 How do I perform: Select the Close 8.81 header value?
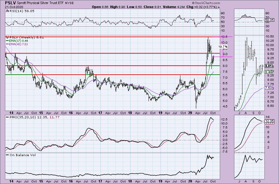(152, 7)
